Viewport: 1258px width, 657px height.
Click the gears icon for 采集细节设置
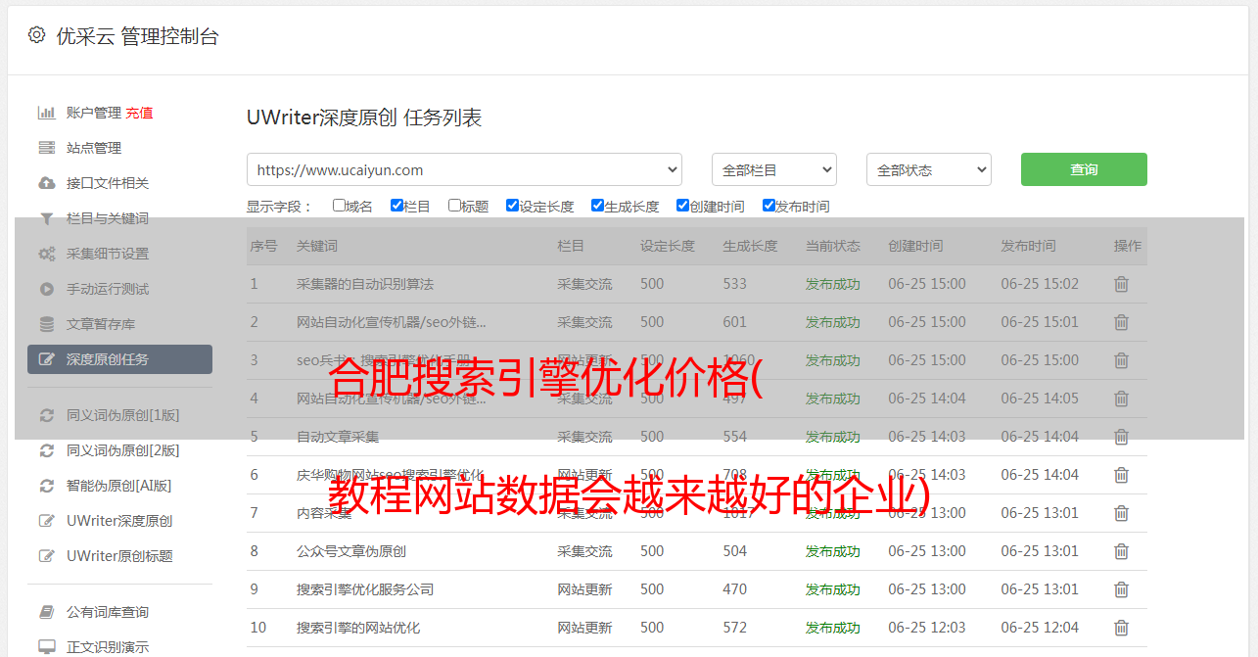(x=46, y=254)
